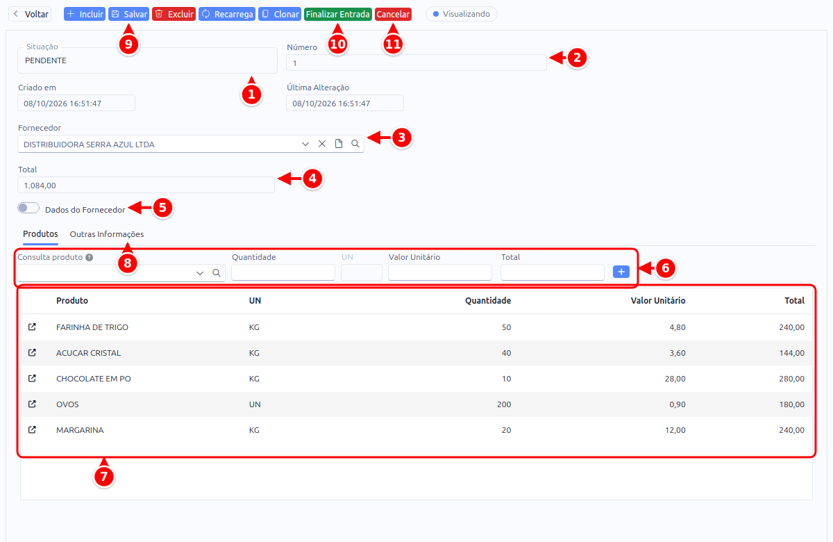Duplicate the entry with Clonar
Viewport: 833px width, 542px height.
pos(280,14)
